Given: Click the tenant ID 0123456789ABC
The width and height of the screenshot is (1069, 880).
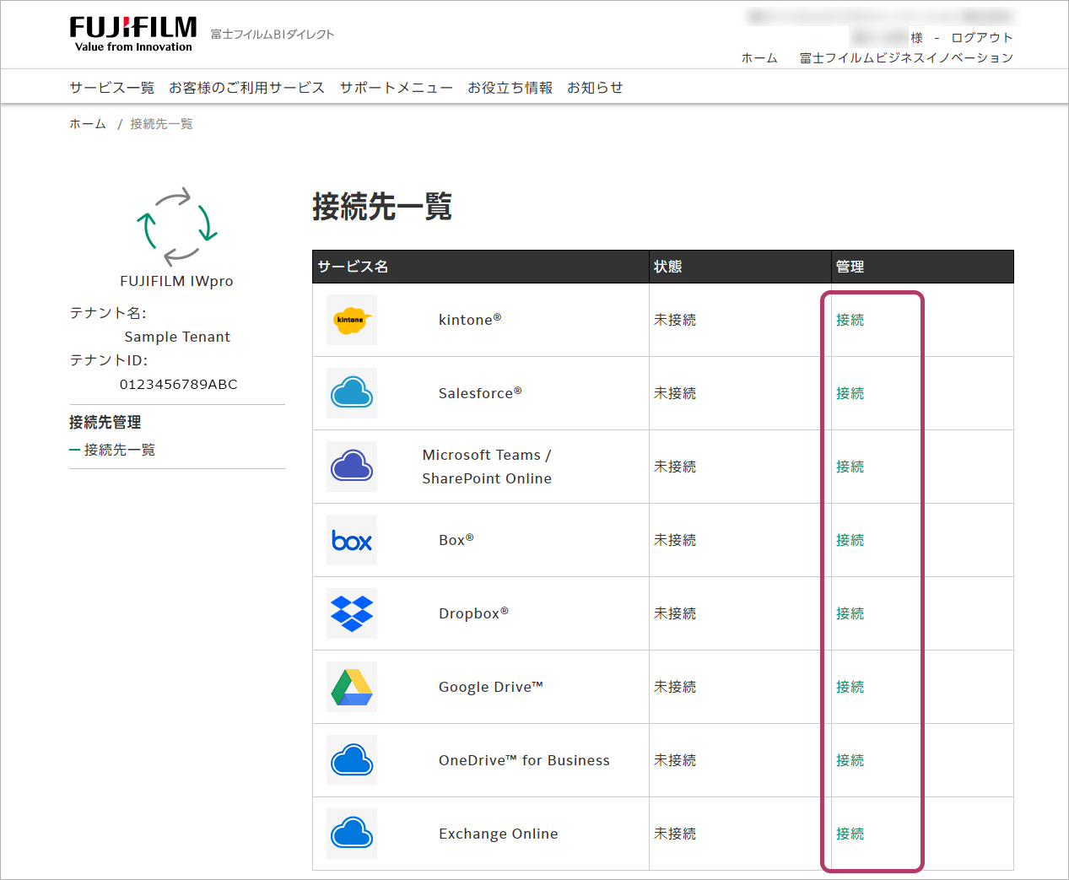Looking at the screenshot, I should [x=179, y=384].
